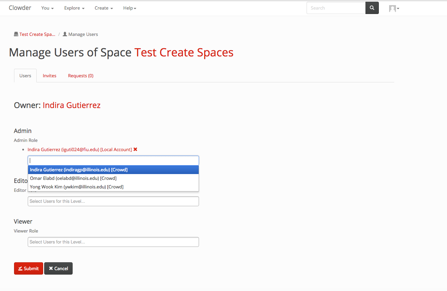Image resolution: width=447 pixels, height=291 pixels.
Task: Choose Omar Elabd from the suggestions list
Action: click(73, 178)
